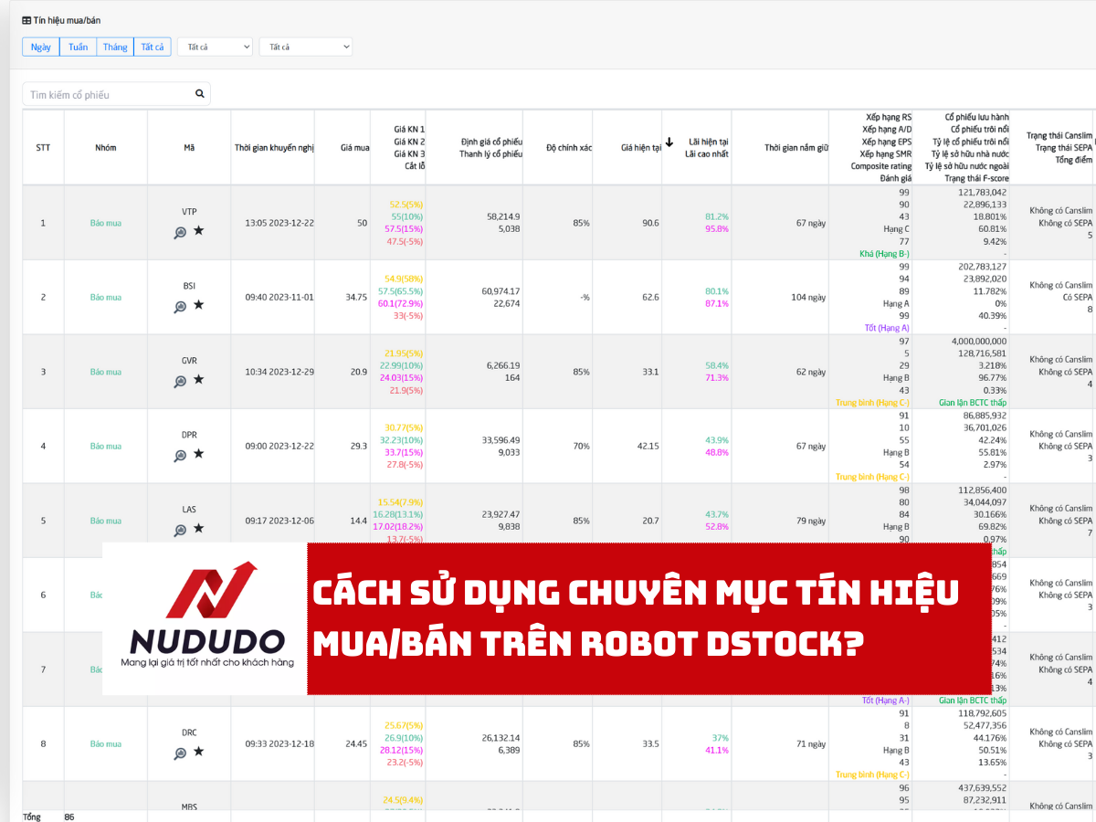The height and width of the screenshot is (822, 1096).
Task: Click Báo mua in the BSI row
Action: point(106,297)
